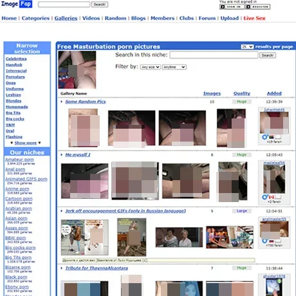Open the Forum menu item

tap(207, 18)
